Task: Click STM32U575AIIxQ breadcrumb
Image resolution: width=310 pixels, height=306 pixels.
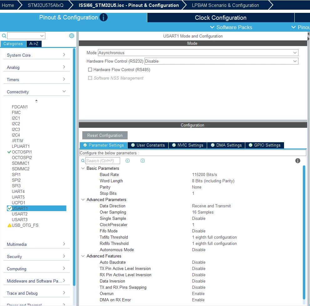Action: pos(45,5)
